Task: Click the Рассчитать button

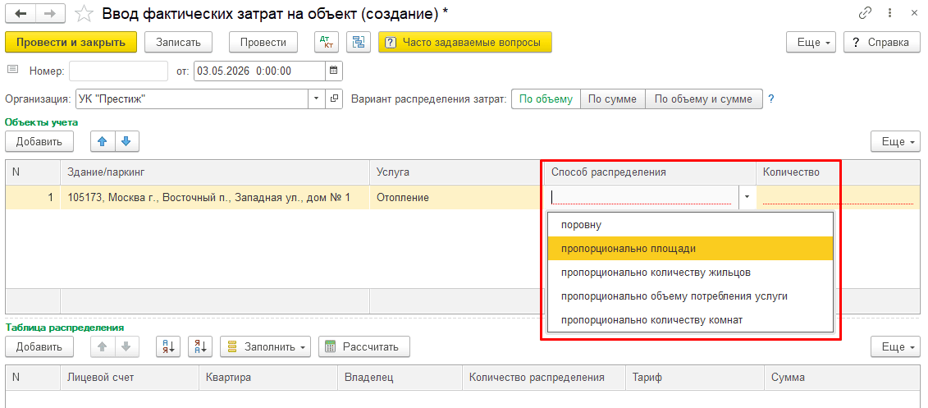Action: [364, 346]
